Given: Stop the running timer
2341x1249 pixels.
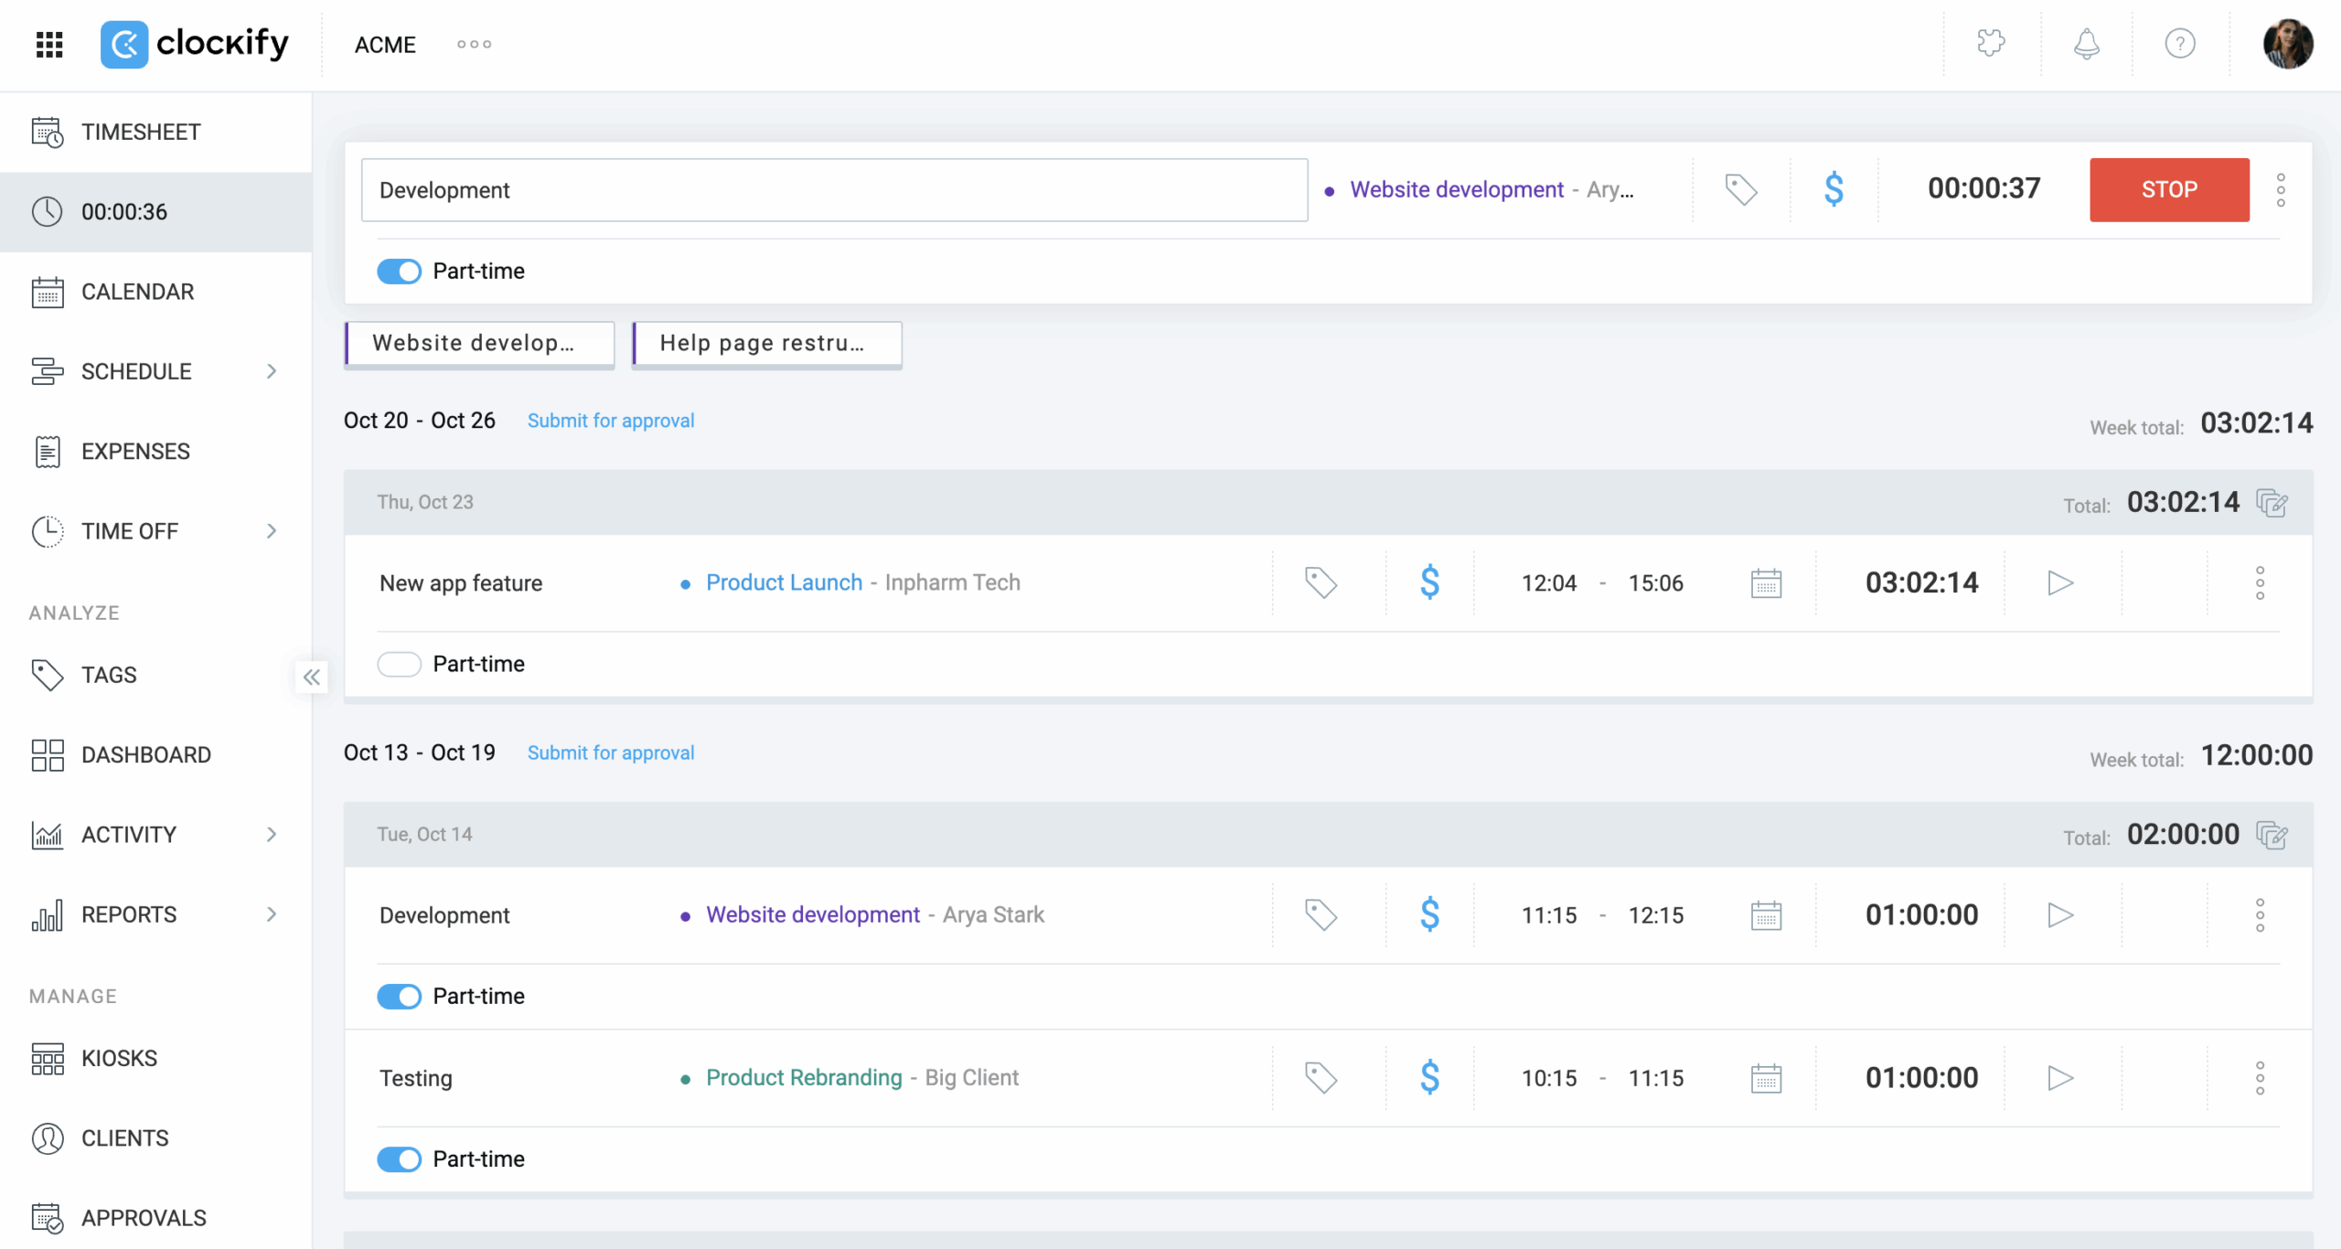Looking at the screenshot, I should 2169,190.
